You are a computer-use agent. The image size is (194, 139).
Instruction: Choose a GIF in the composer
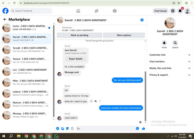point(72,129)
